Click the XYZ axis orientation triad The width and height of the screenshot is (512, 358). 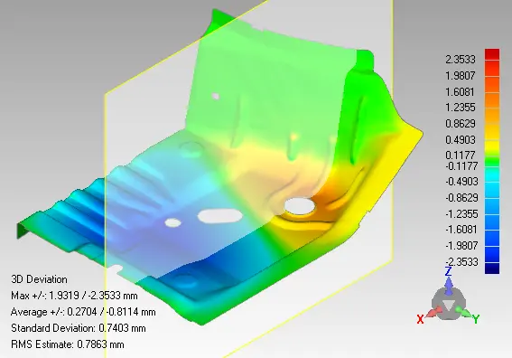coord(448,297)
